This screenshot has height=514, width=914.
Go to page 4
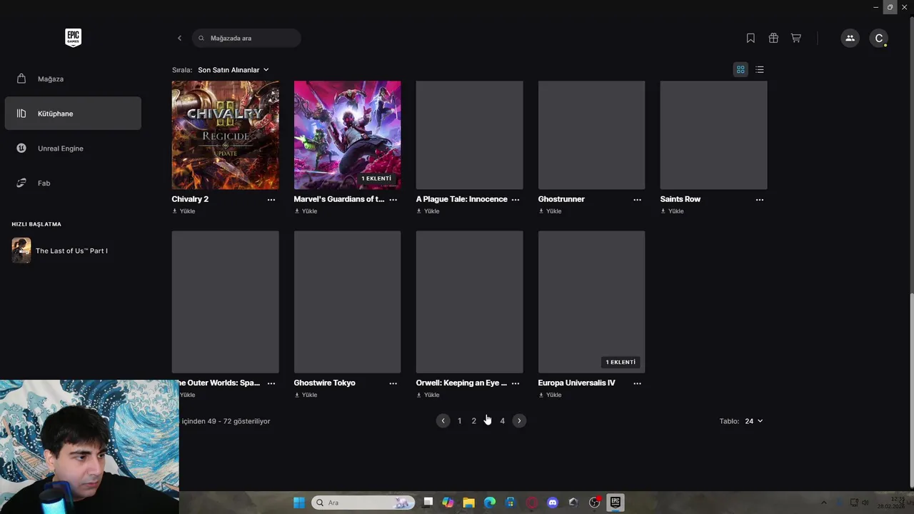(x=502, y=421)
